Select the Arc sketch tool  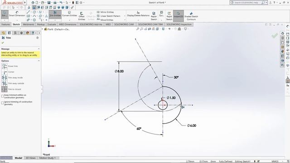pyautogui.click(x=34, y=16)
